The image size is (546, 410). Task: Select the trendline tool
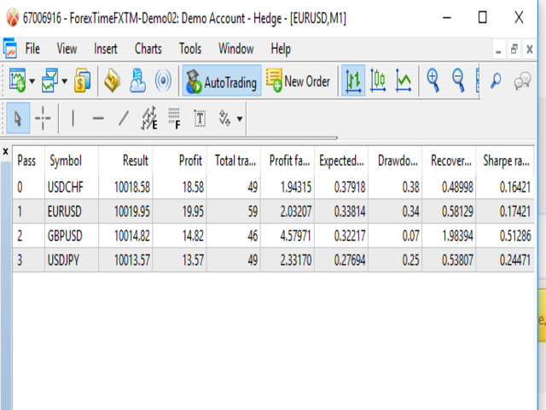[124, 118]
